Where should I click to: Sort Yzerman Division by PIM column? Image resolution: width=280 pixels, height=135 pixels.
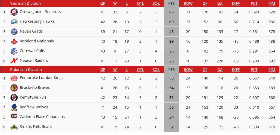click(x=272, y=4)
